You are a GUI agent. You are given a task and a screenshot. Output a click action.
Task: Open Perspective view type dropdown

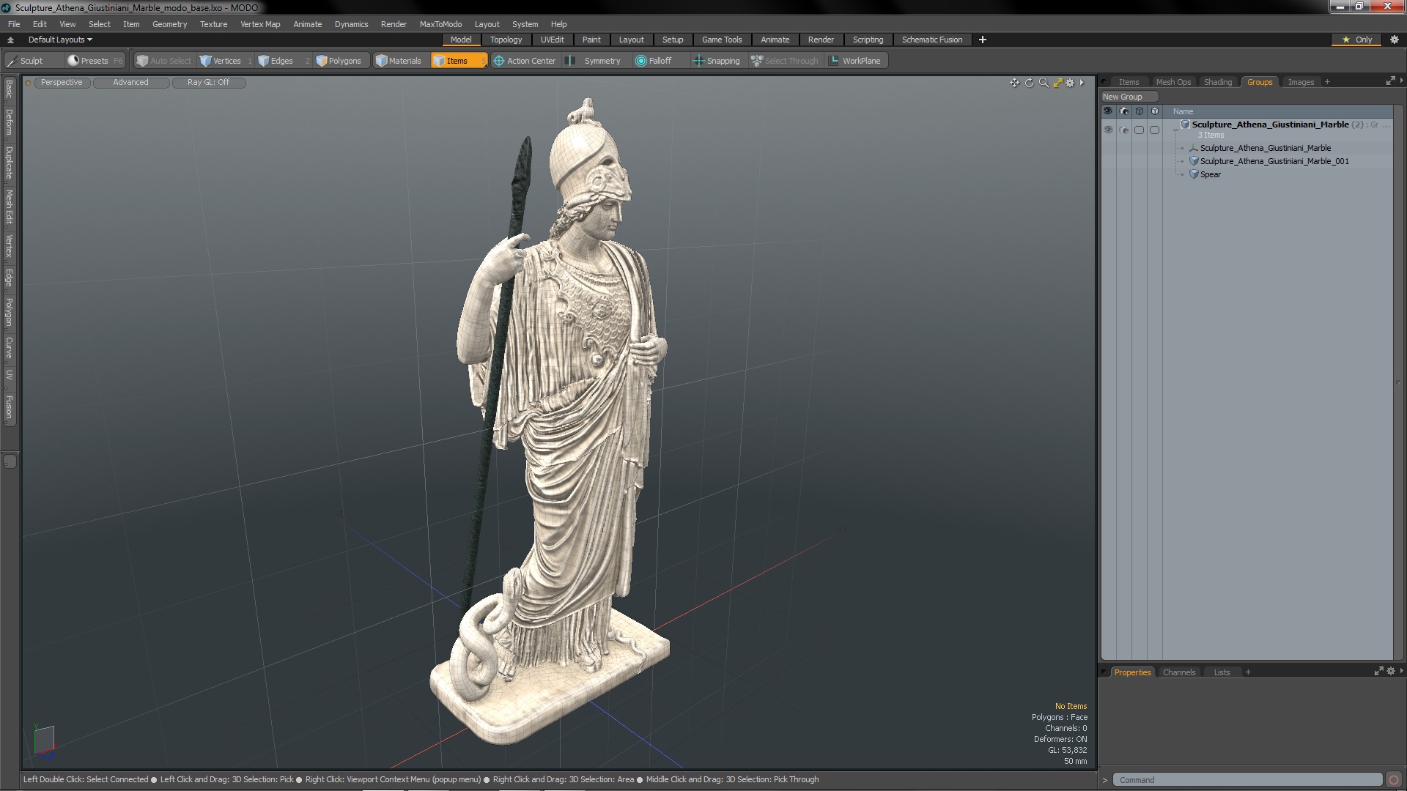62,83
